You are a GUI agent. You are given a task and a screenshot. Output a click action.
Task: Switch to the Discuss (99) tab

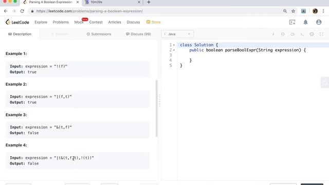pyautogui.click(x=138, y=34)
